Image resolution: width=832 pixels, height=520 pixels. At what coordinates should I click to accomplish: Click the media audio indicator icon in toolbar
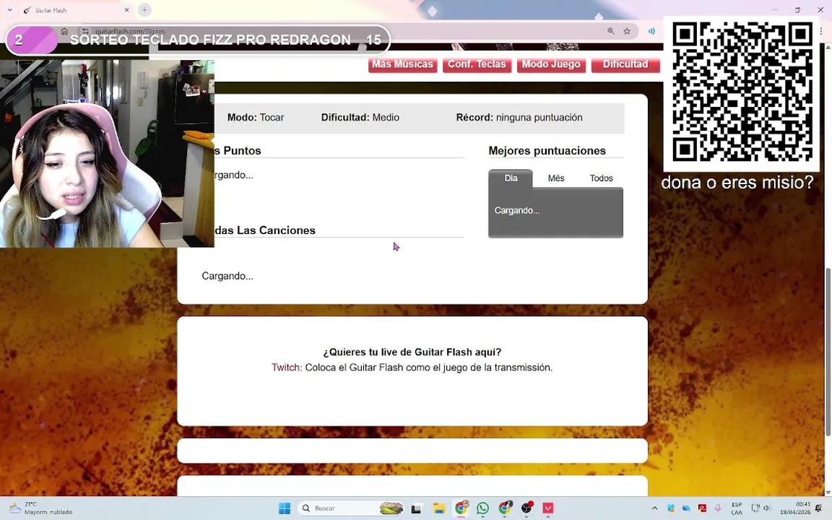tap(651, 31)
